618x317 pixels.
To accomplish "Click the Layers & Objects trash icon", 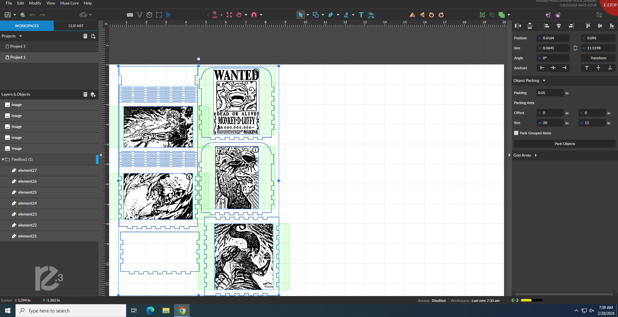I will [x=85, y=94].
